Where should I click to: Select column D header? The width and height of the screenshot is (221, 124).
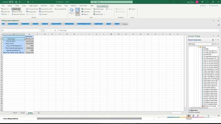coord(45,34)
